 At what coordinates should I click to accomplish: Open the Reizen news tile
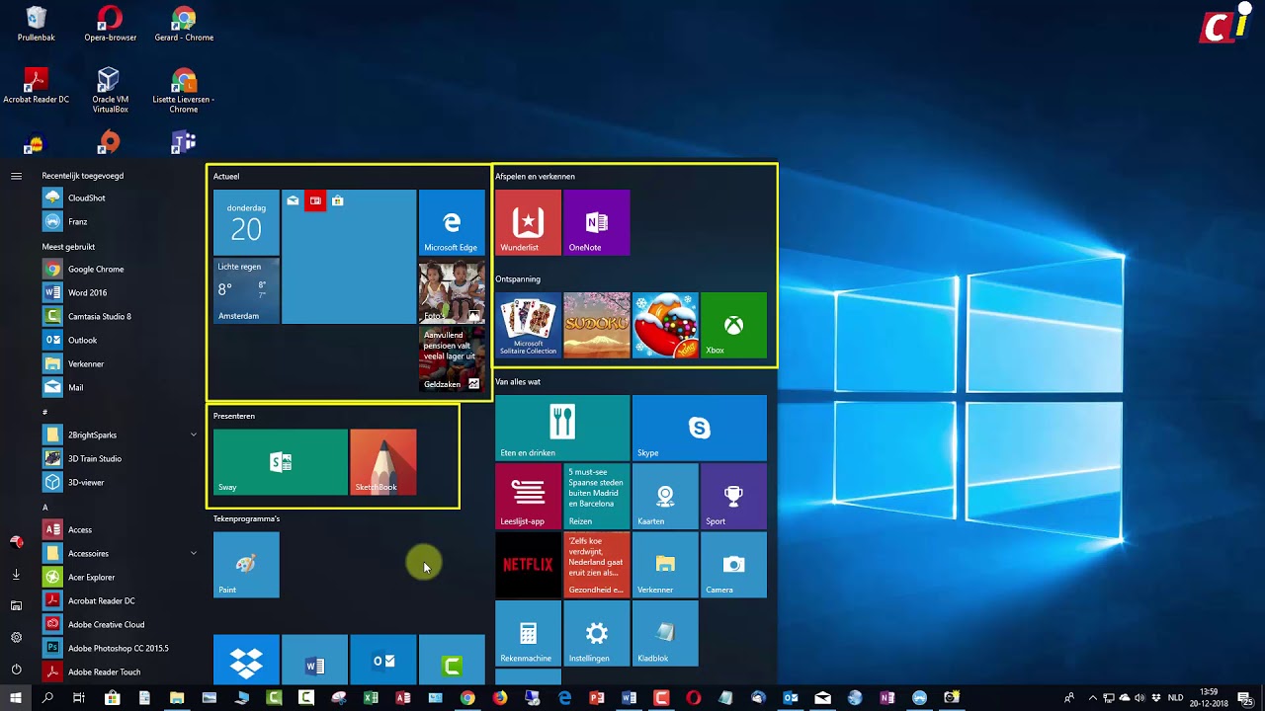click(596, 497)
